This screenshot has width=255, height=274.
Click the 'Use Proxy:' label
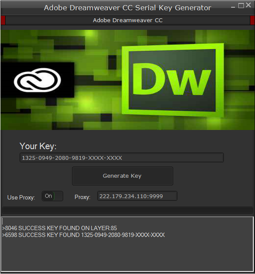pos(21,197)
